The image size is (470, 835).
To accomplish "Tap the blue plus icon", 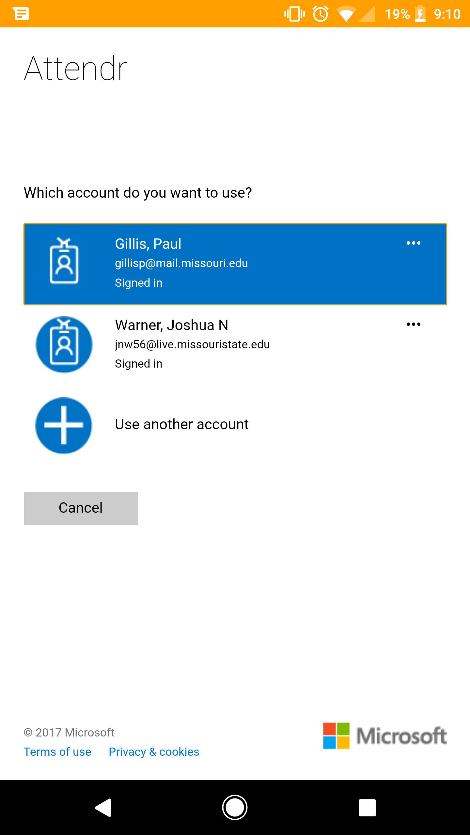I will [64, 425].
